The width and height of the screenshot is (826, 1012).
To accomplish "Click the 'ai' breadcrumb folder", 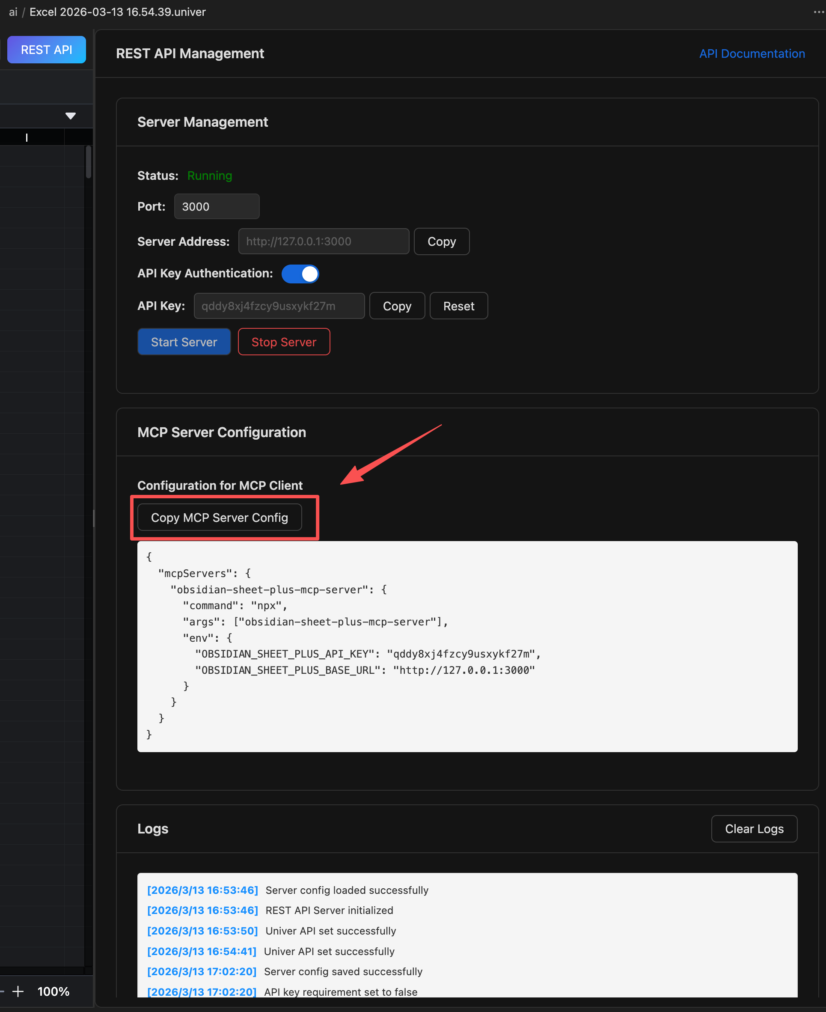I will [x=13, y=12].
